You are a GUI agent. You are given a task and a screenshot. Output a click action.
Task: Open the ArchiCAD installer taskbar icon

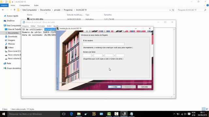click(x=124, y=114)
